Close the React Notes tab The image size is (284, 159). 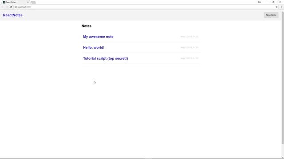pos(28,2)
